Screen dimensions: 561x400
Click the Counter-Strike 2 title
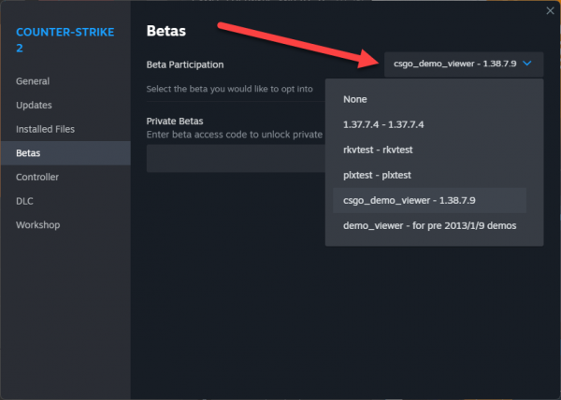tap(65, 39)
